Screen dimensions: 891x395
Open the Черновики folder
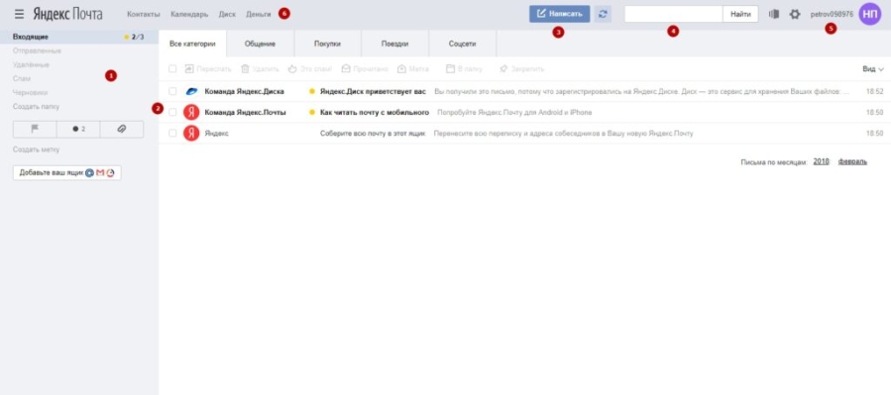[x=30, y=92]
